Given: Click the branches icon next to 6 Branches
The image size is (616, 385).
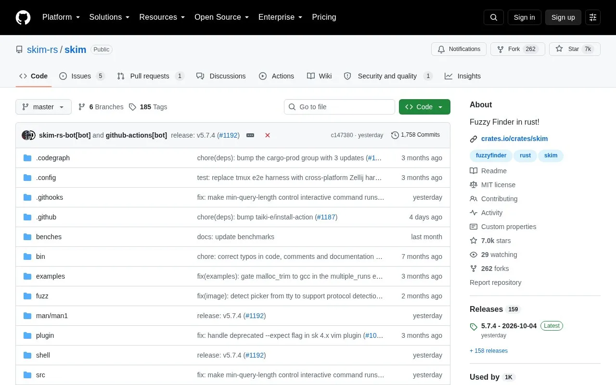Looking at the screenshot, I should pyautogui.click(x=82, y=107).
